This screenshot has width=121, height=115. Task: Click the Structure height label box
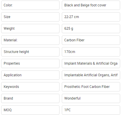pyautogui.click(x=30, y=52)
